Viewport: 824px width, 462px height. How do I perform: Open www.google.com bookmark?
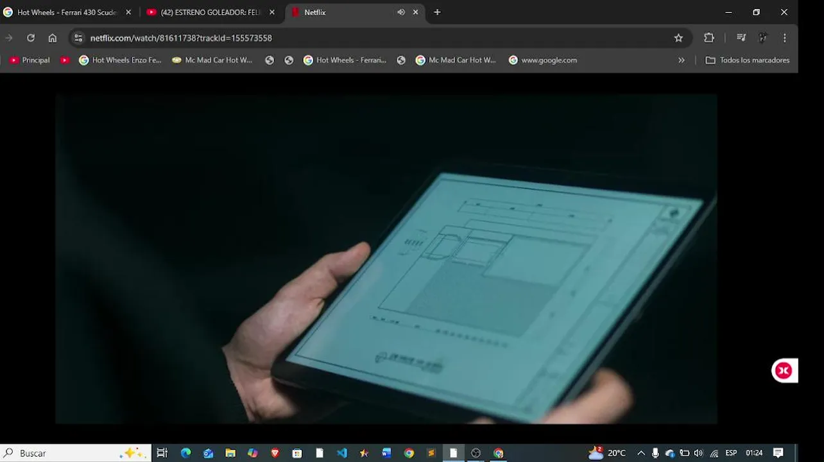point(543,60)
